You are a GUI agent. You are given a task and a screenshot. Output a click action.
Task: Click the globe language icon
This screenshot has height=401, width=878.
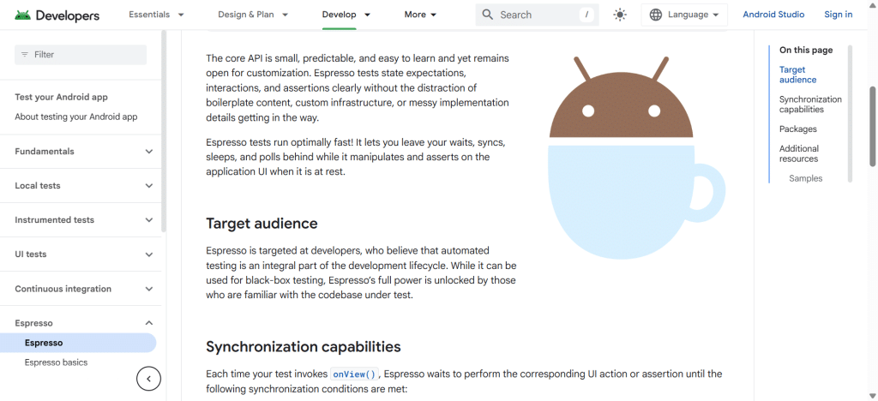pos(656,15)
